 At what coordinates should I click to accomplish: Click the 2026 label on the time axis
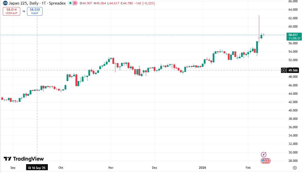pyautogui.click(x=202, y=168)
